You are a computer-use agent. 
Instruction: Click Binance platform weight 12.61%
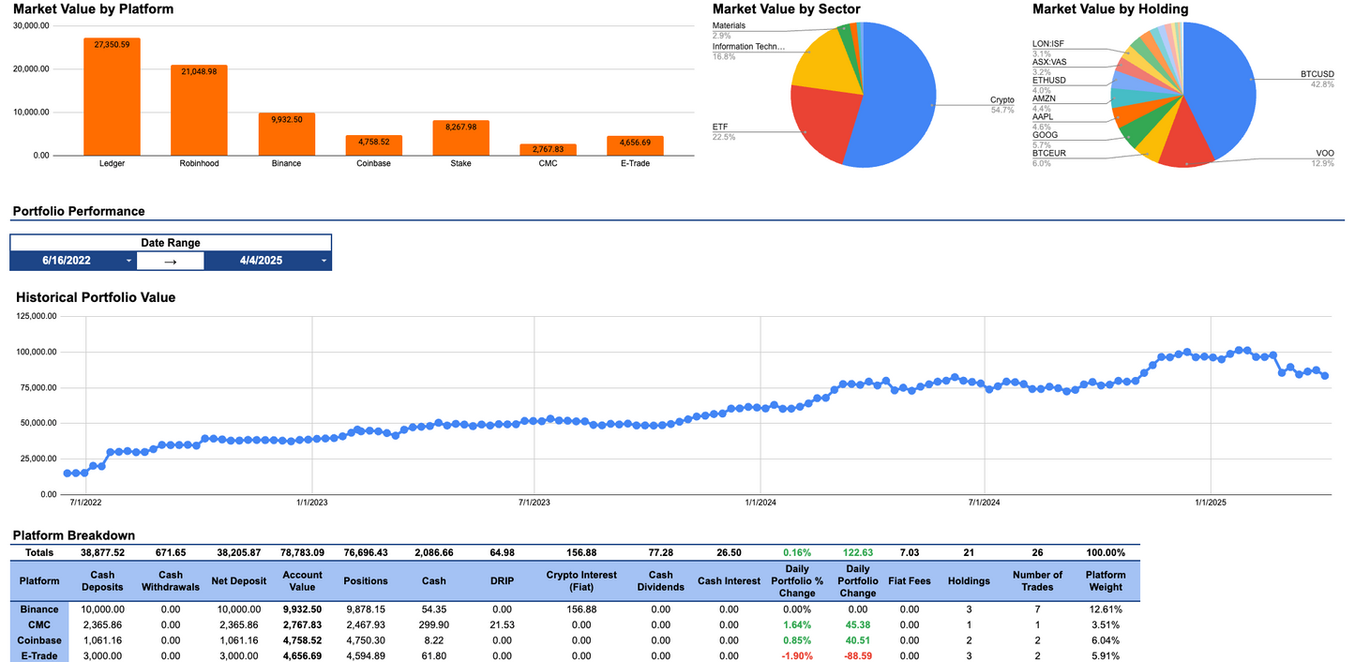(x=1106, y=609)
